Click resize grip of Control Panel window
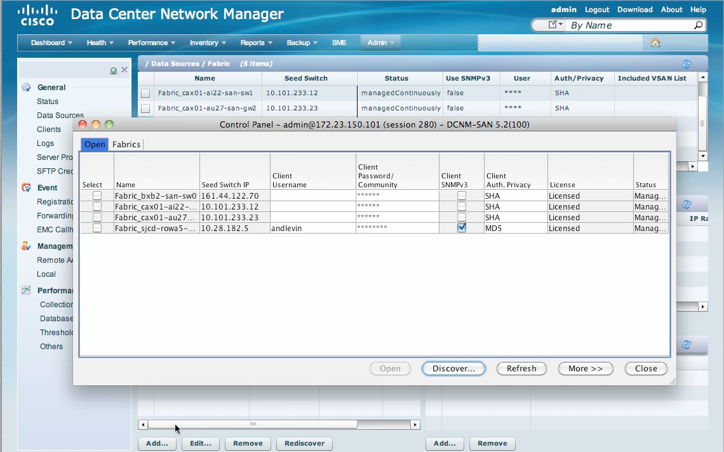 [x=673, y=382]
